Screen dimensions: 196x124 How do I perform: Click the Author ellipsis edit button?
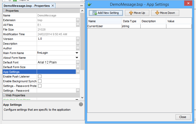click(78, 48)
